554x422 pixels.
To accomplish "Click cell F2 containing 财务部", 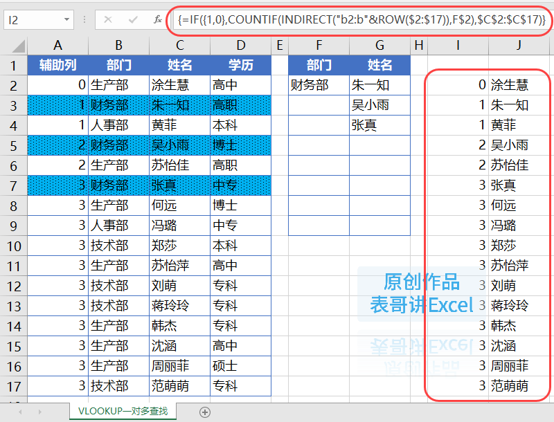I will point(319,85).
